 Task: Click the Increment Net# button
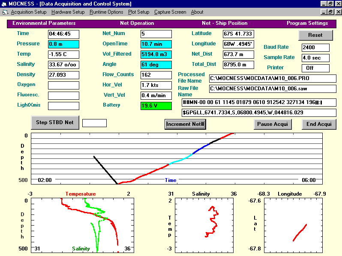click(x=185, y=124)
